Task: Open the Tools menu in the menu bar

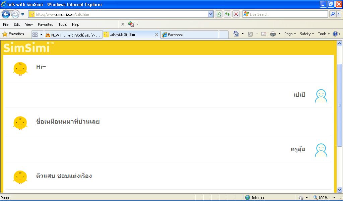Action: (63, 24)
